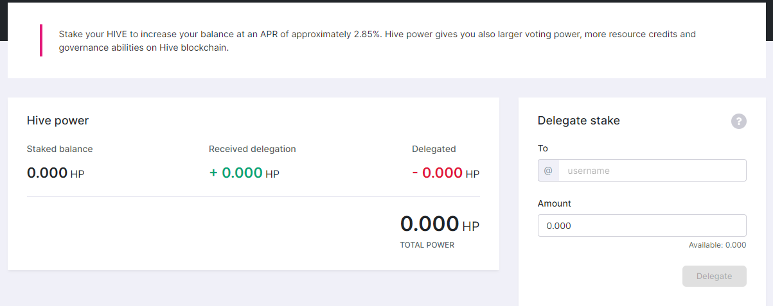
Task: Click the help question mark icon
Action: [739, 121]
